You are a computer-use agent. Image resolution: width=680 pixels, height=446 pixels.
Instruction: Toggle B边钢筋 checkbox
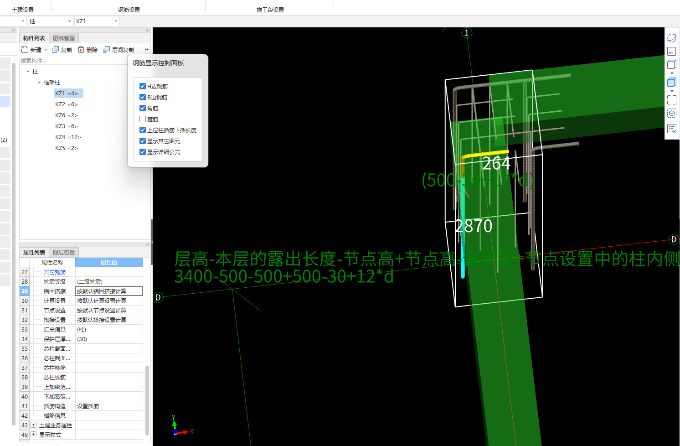143,97
